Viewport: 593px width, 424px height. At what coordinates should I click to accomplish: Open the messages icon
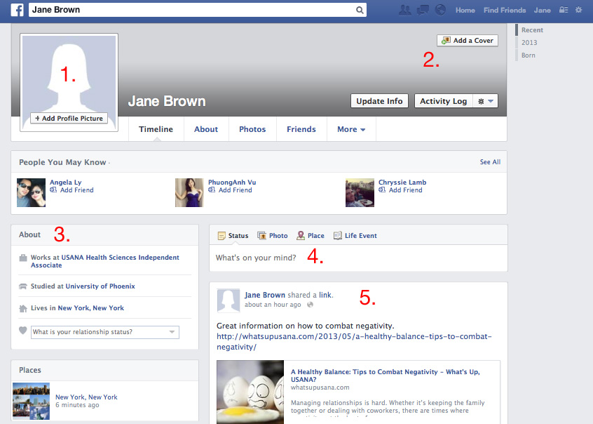[423, 11]
